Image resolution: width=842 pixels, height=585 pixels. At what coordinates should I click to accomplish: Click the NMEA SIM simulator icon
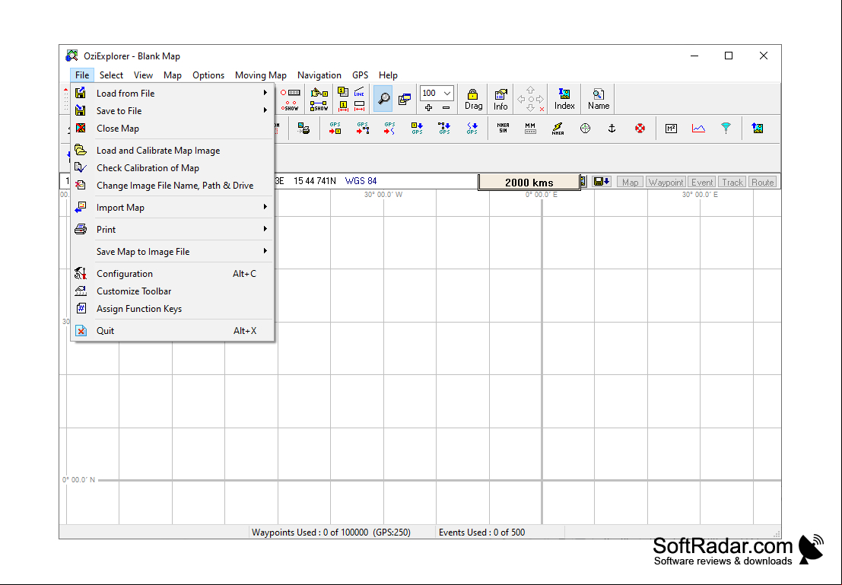504,129
